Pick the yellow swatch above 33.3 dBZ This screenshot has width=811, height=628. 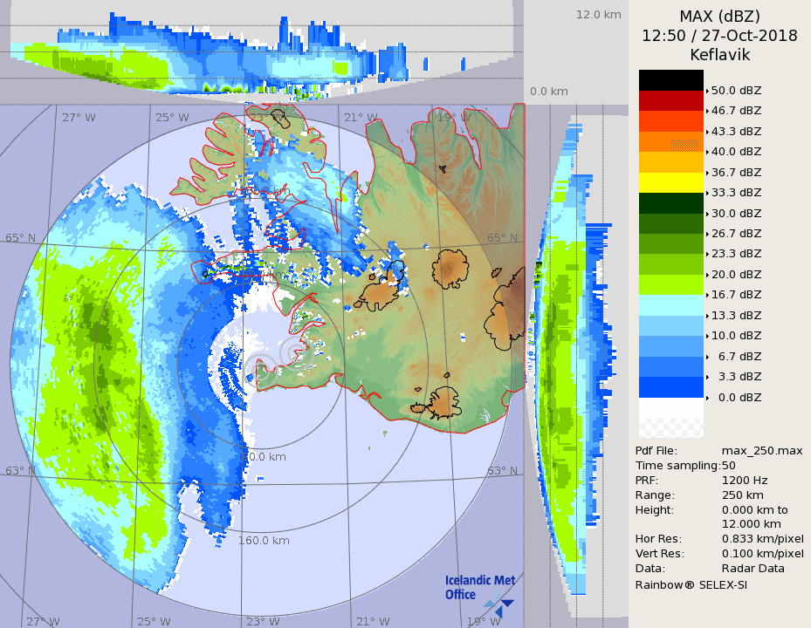click(x=670, y=181)
